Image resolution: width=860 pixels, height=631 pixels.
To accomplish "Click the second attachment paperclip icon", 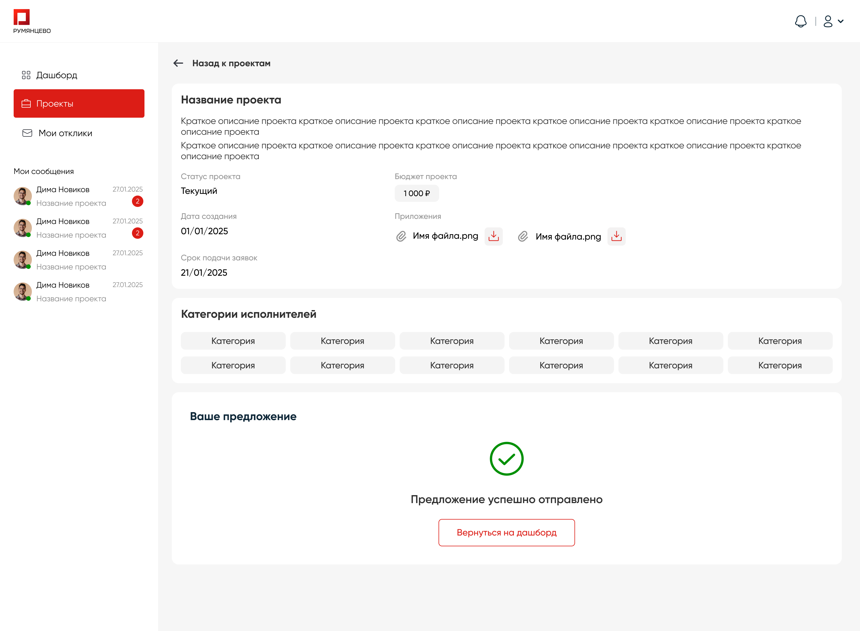I will pos(523,236).
